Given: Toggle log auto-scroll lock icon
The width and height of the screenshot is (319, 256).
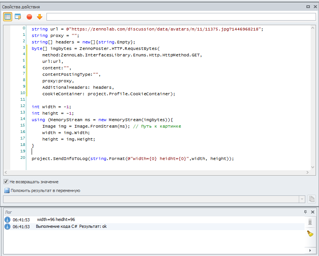Looking at the screenshot, I should click(310, 222).
